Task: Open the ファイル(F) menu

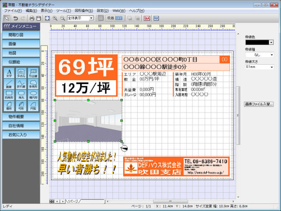Action: 13,10
